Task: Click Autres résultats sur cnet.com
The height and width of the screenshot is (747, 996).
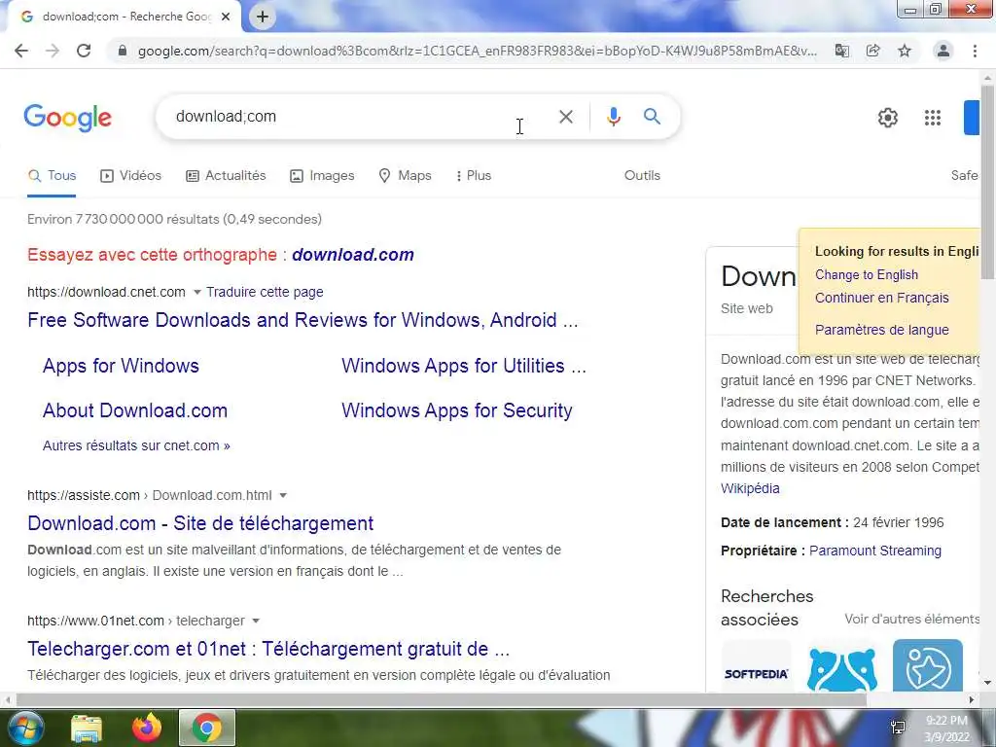Action: (x=136, y=445)
